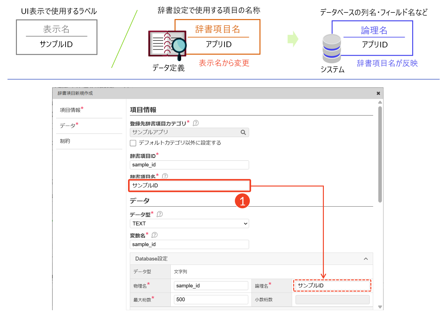The height and width of the screenshot is (313, 445).
Task: Enable デフォルトカテゴリ以外に設定する checkbox
Action: click(133, 143)
